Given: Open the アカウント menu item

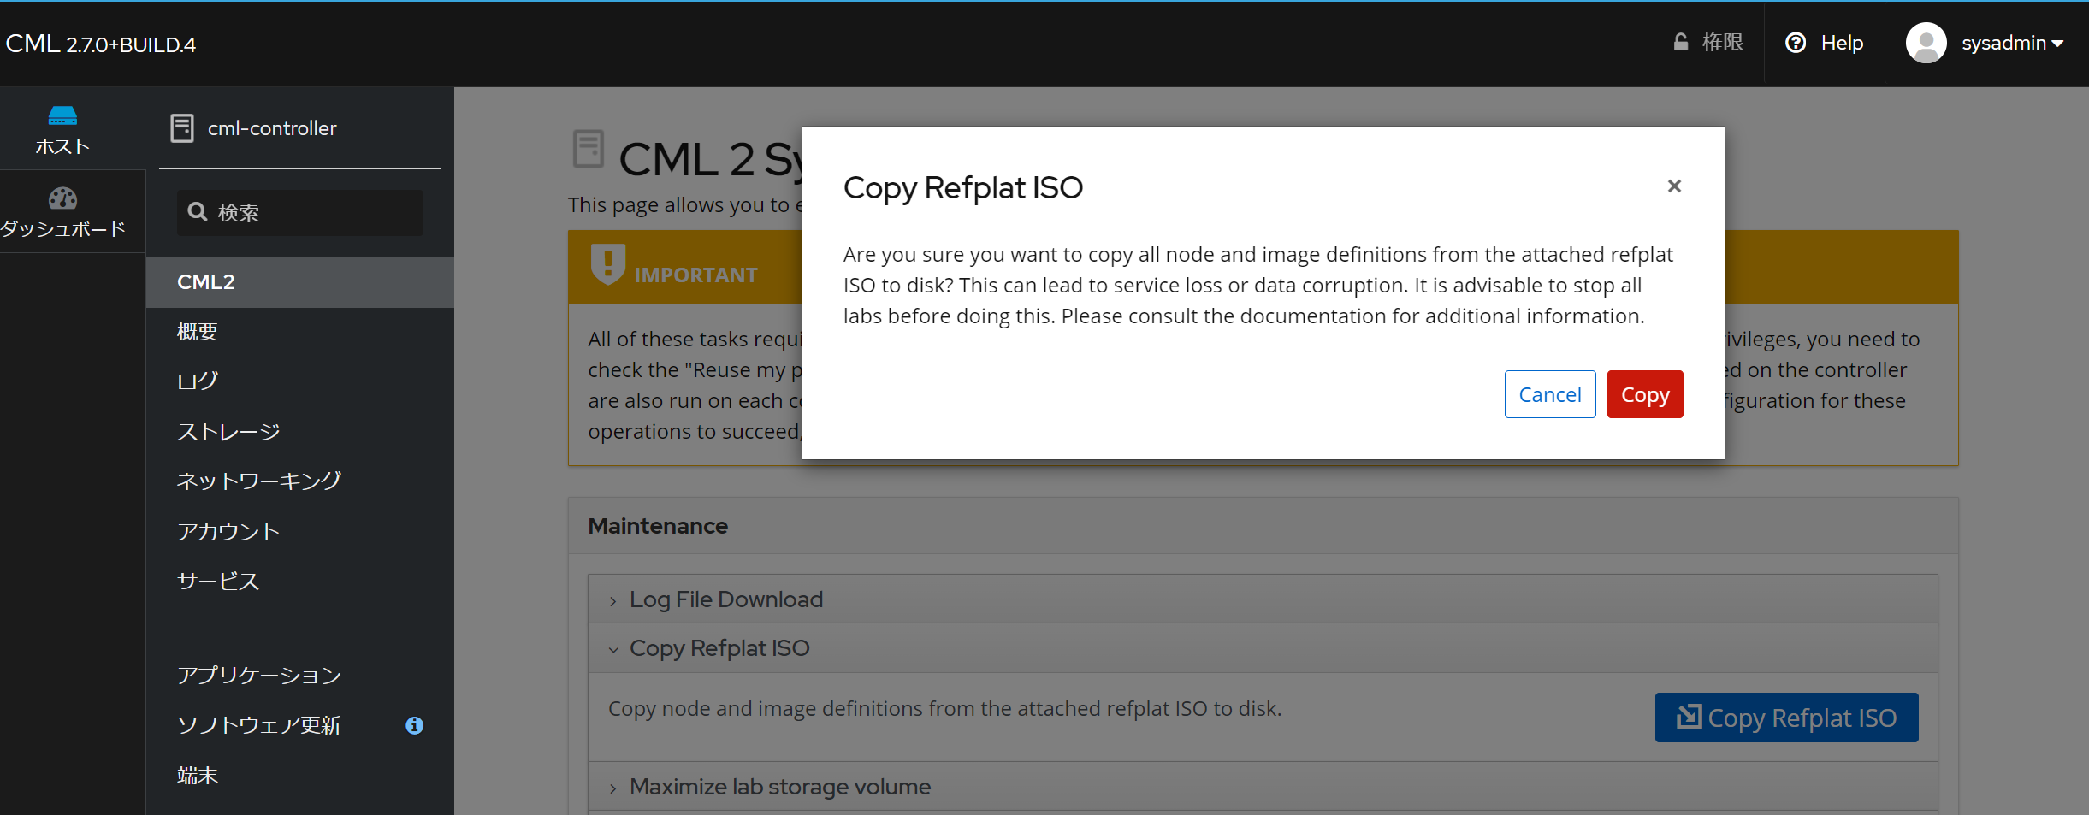Looking at the screenshot, I should coord(228,532).
